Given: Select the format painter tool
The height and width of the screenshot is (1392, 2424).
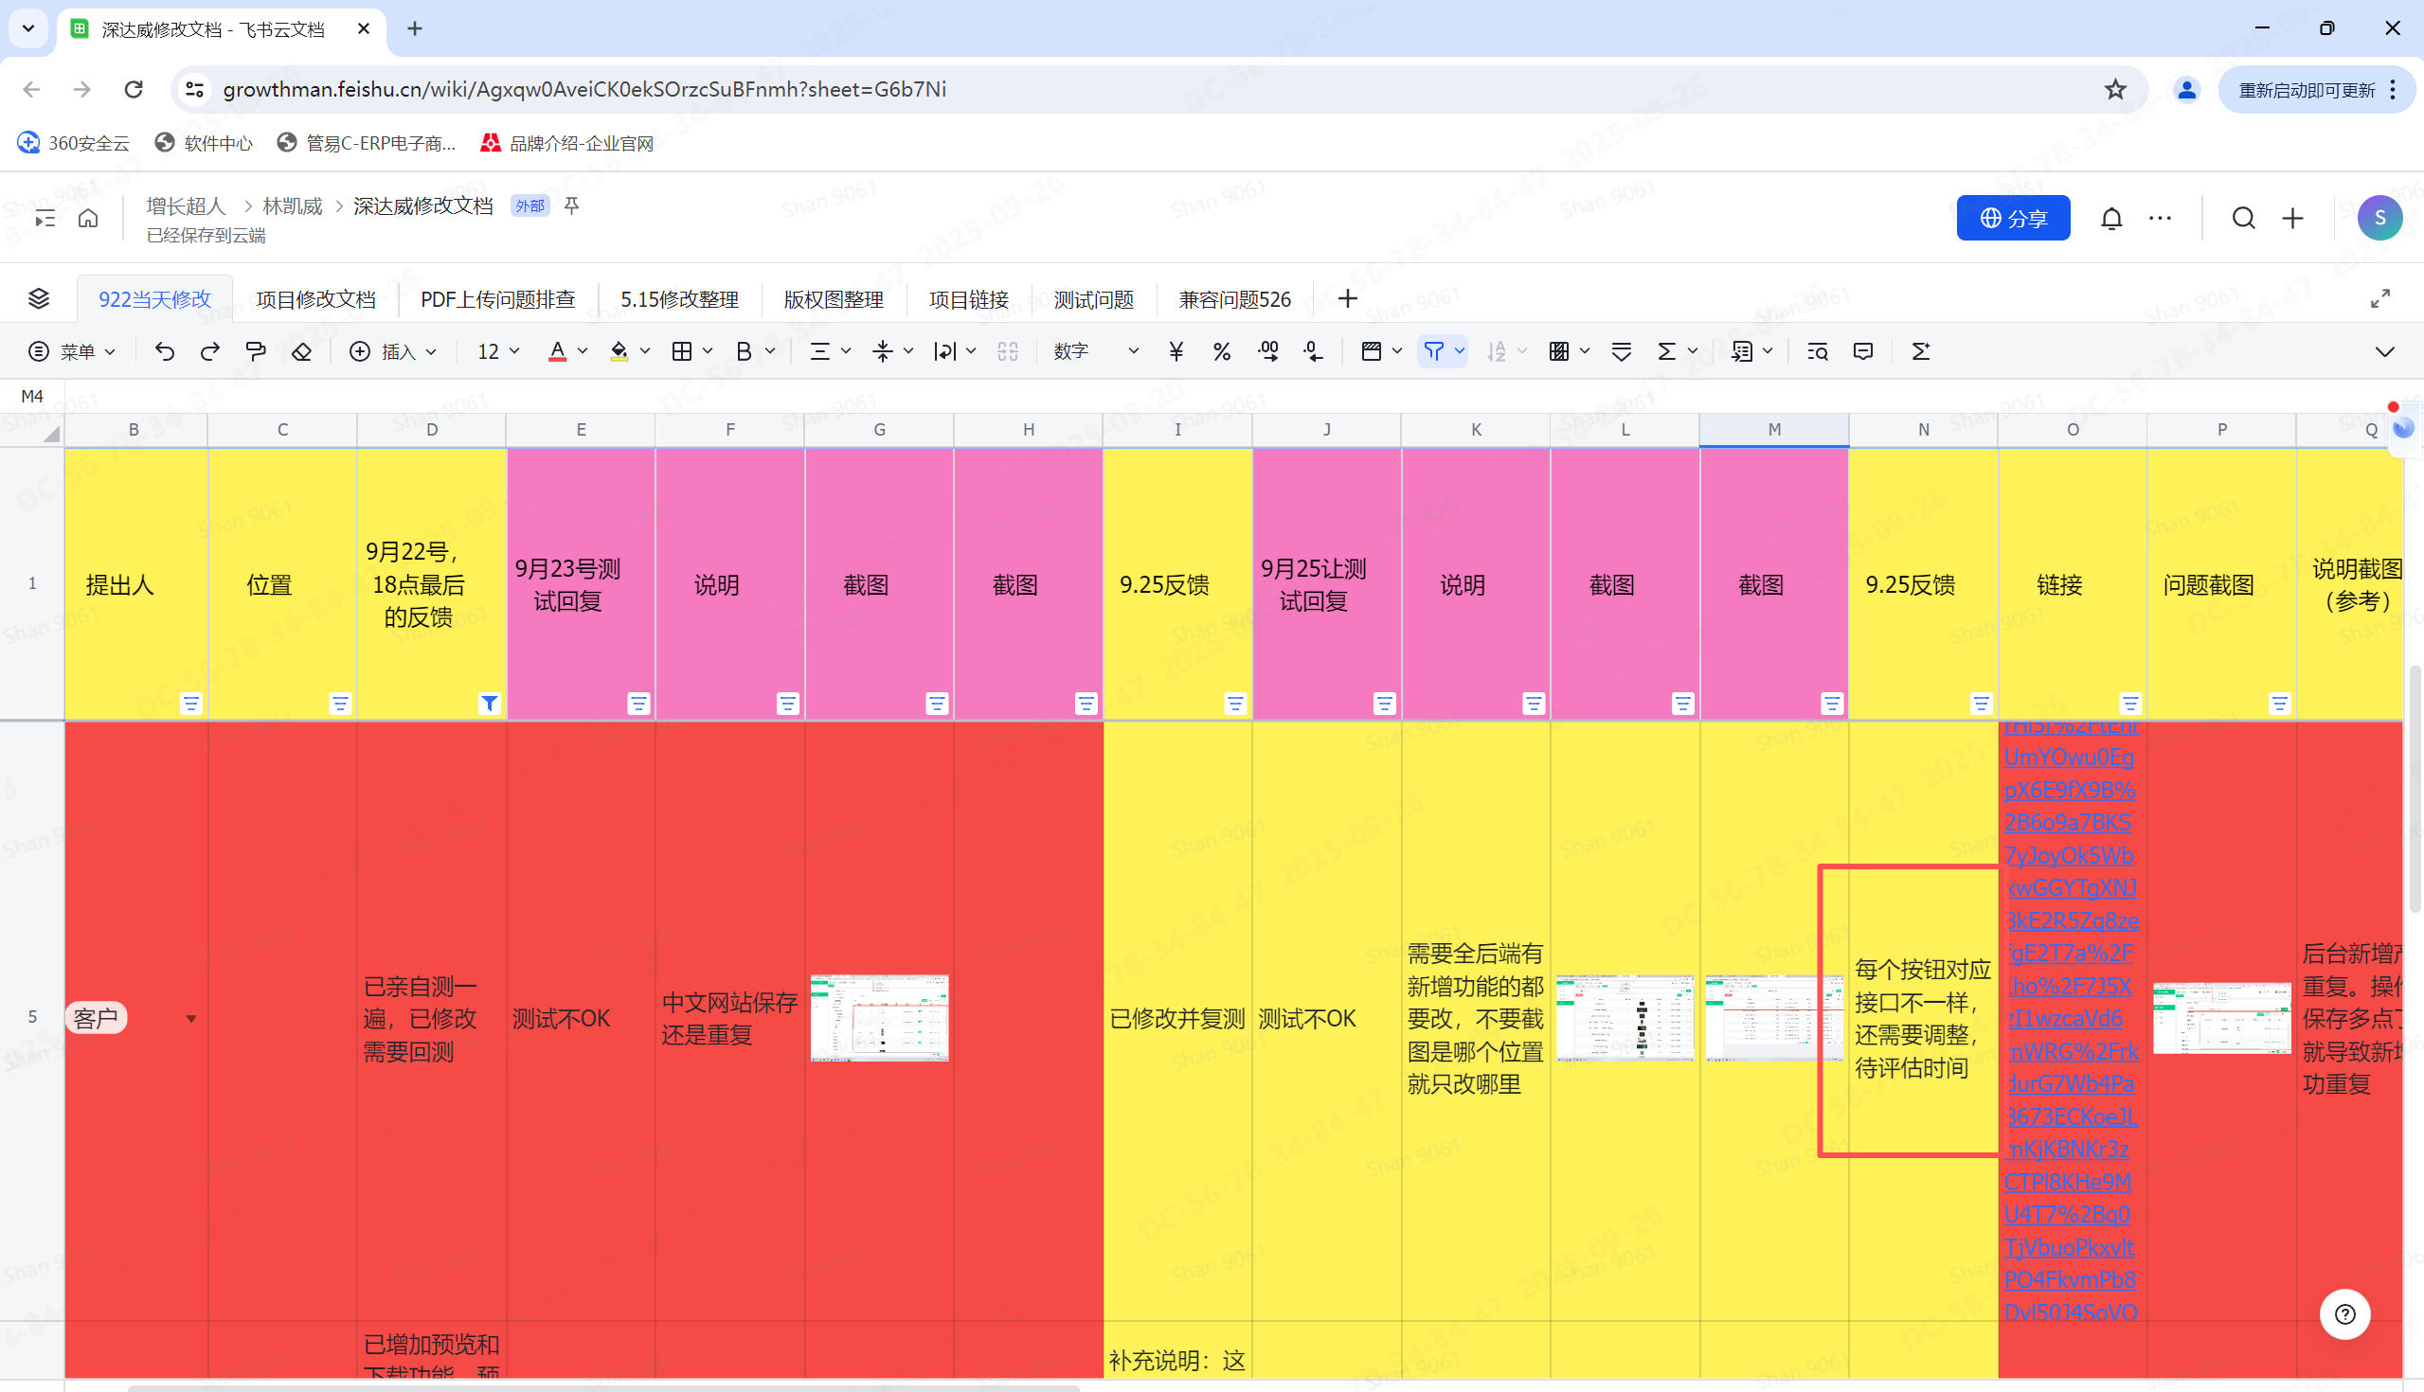Looking at the screenshot, I should 256,351.
